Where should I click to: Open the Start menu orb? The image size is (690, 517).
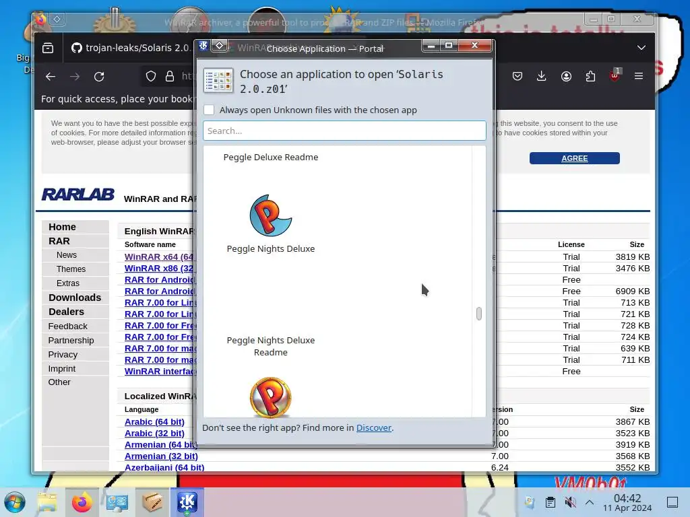[15, 502]
